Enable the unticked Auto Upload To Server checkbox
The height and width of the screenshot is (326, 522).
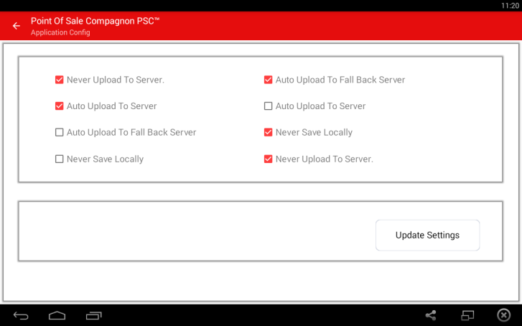pyautogui.click(x=269, y=106)
